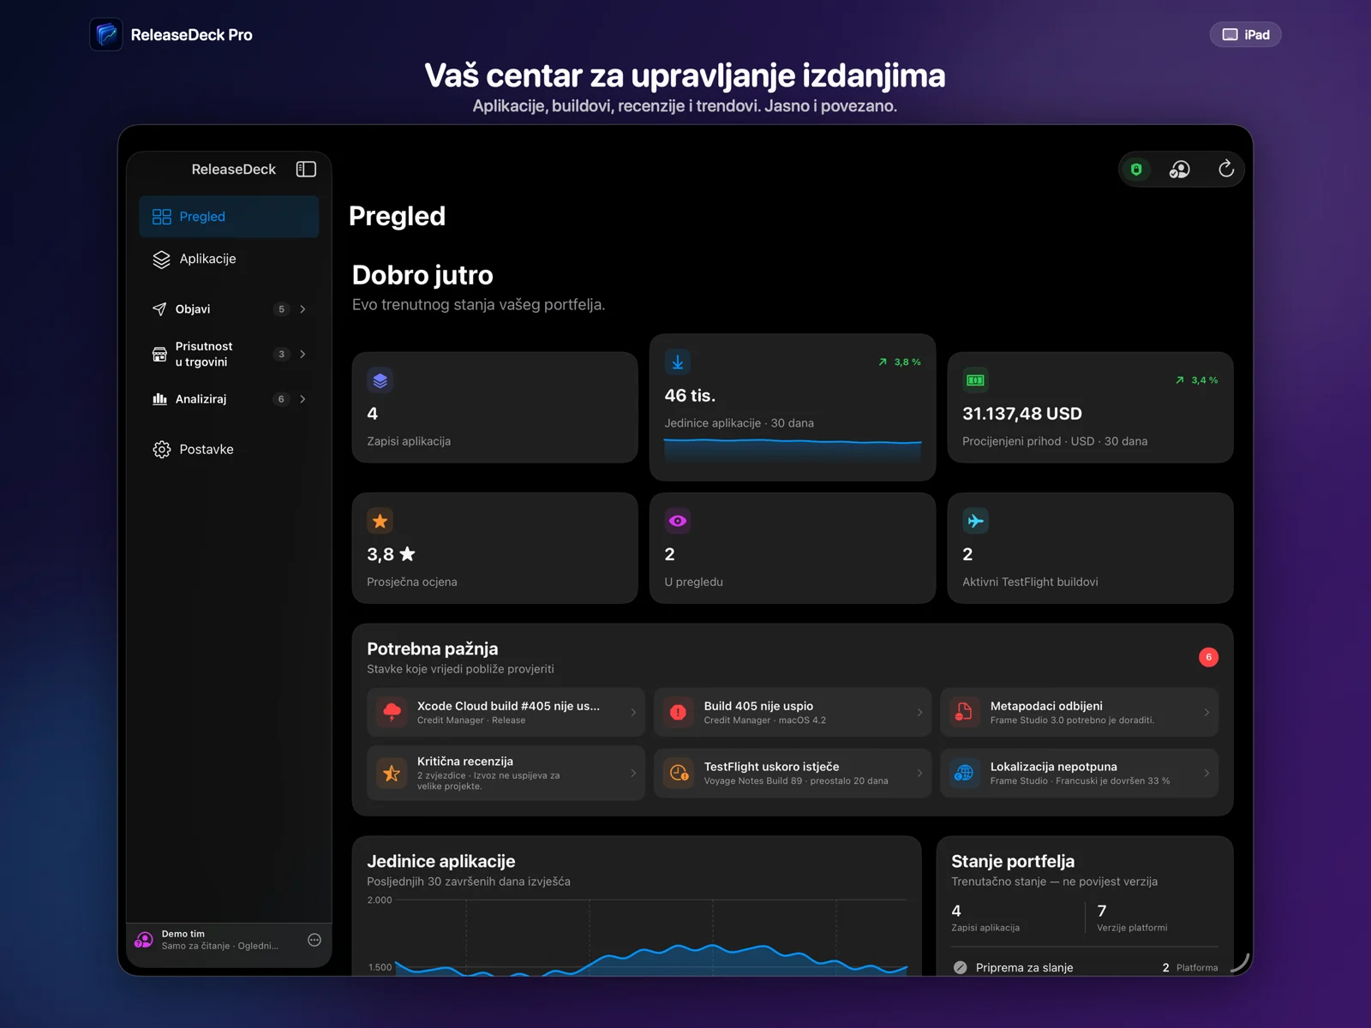
Task: Click the layers icon in Zapisi aplikacija card
Action: 380,380
